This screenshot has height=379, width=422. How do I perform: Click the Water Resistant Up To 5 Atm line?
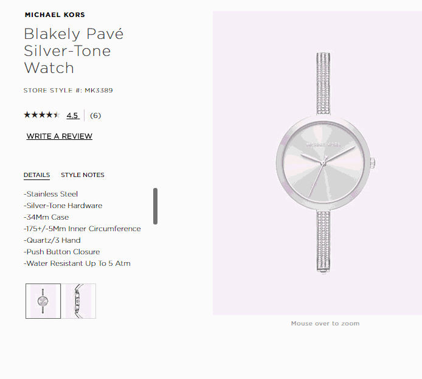(x=77, y=263)
